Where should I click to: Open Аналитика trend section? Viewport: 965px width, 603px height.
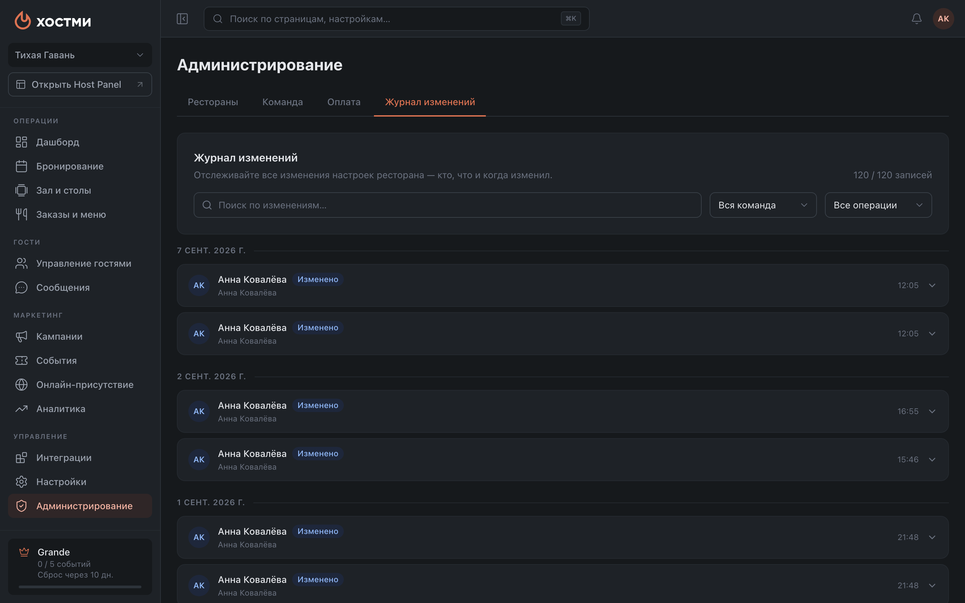(80, 409)
